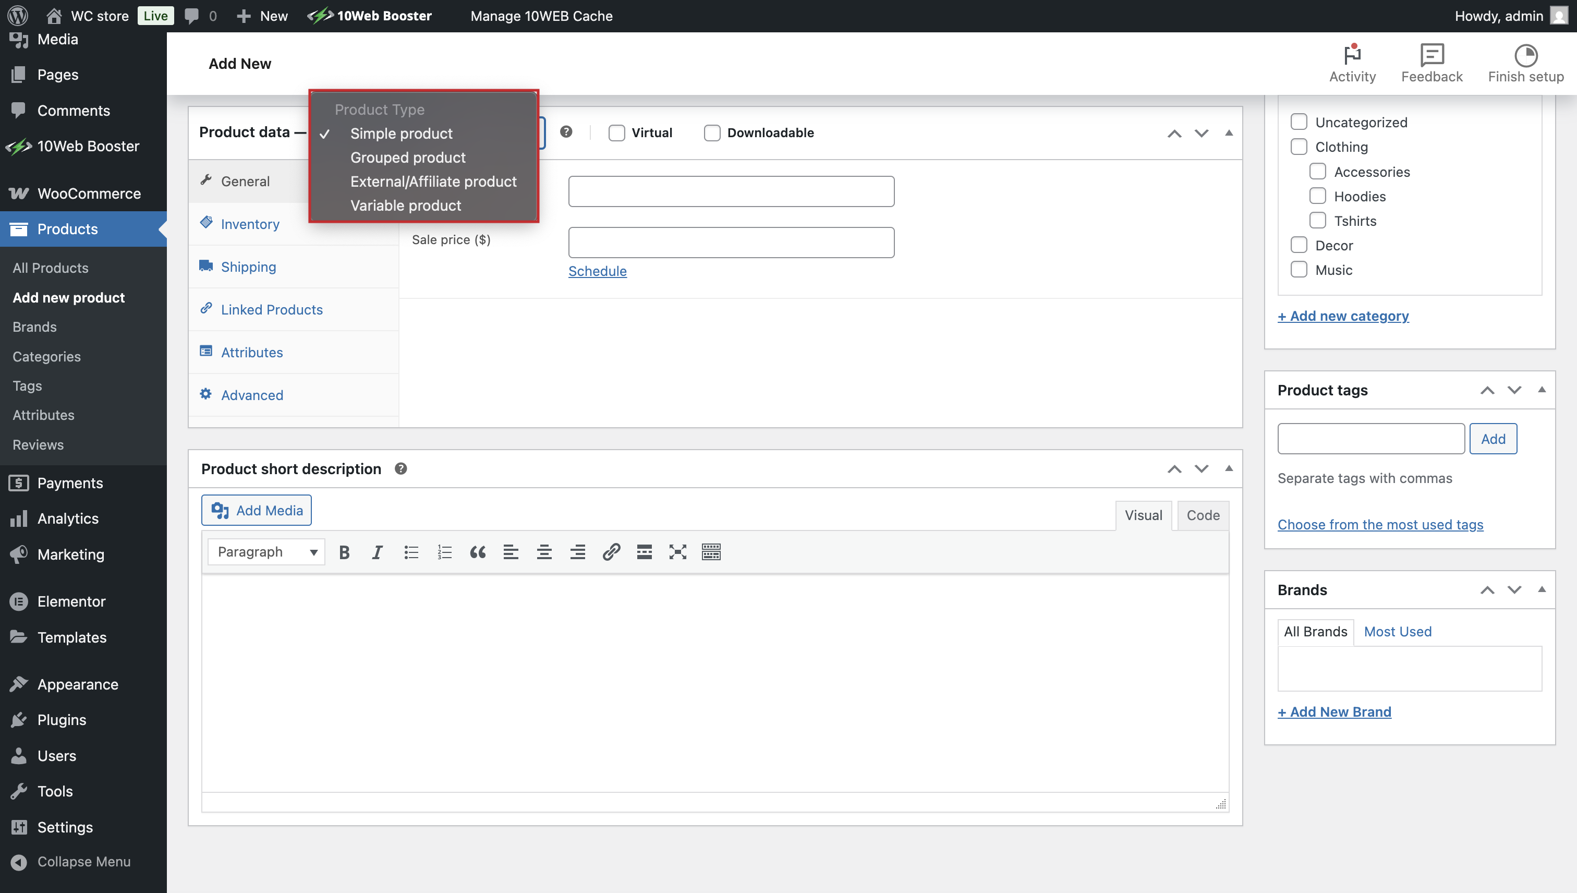Click the Sale price input field

tap(731, 242)
